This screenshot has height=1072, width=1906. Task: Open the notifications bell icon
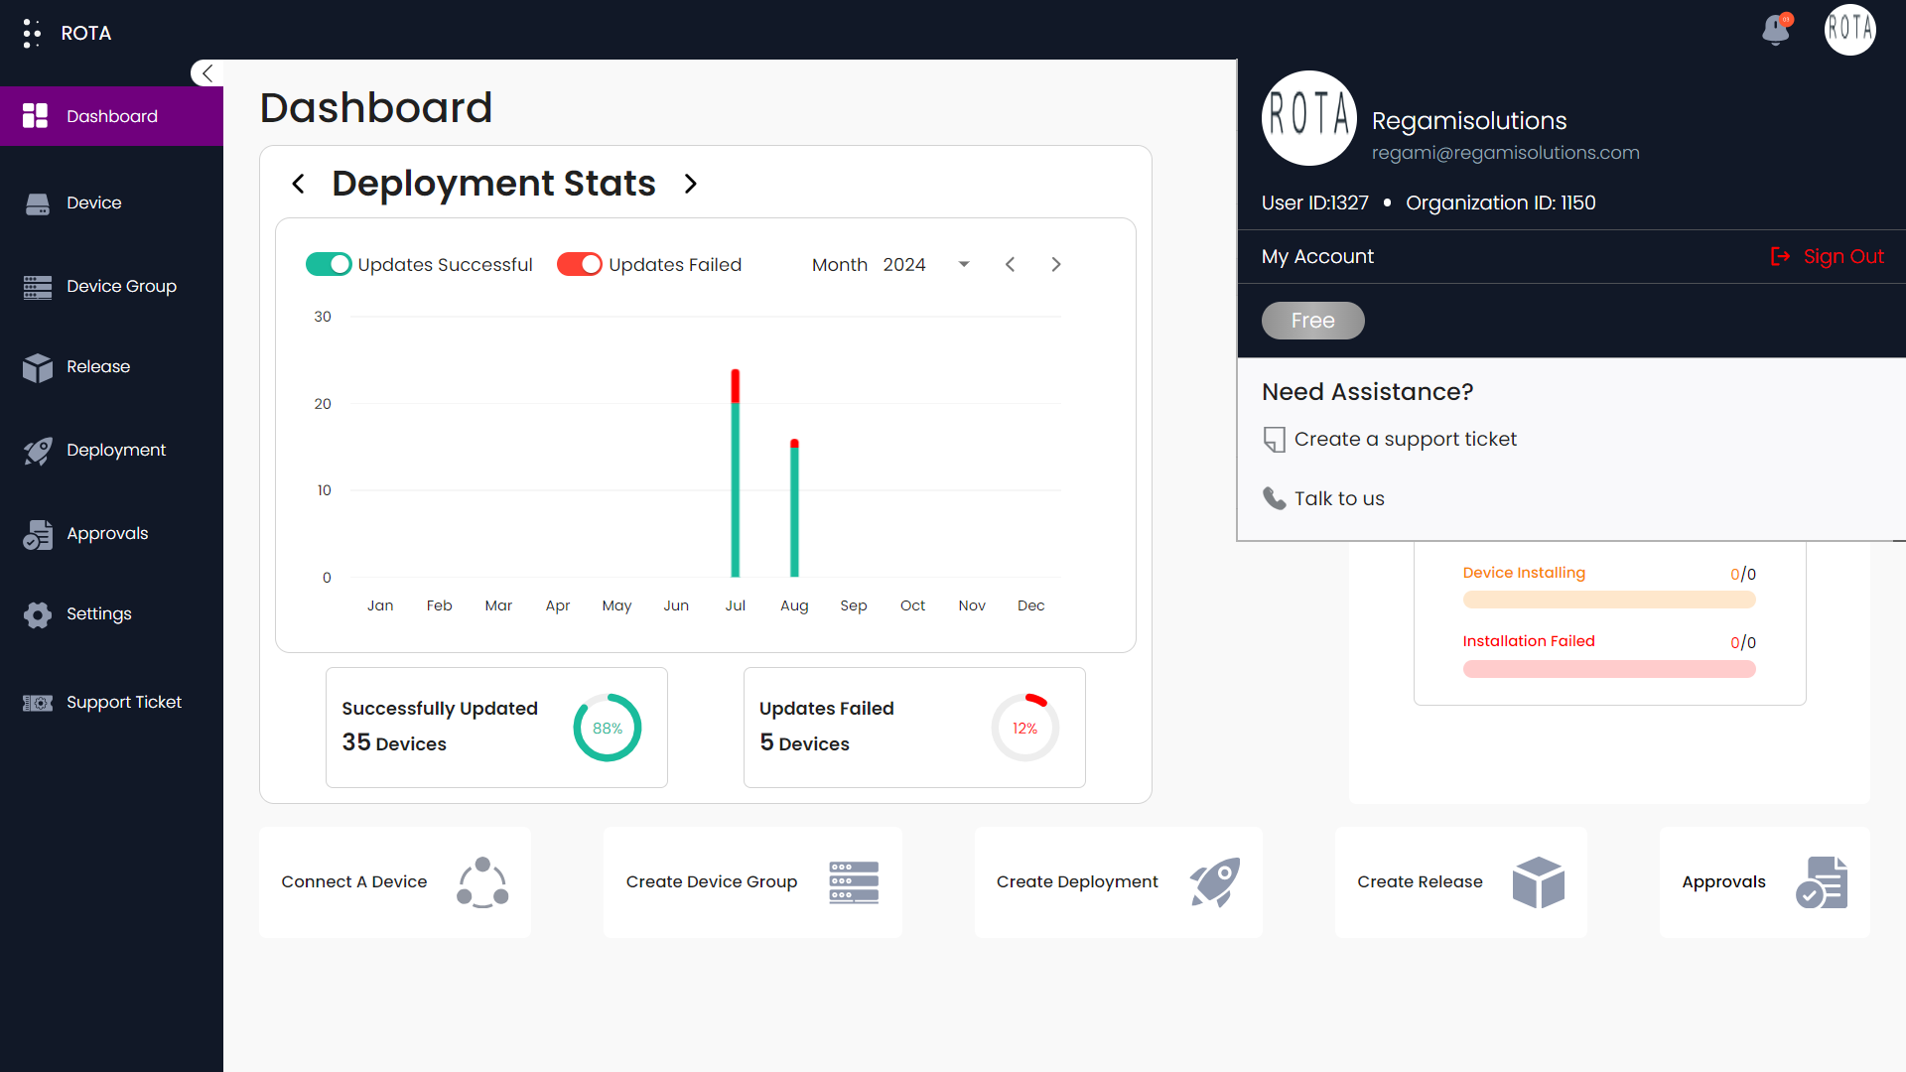point(1776,30)
